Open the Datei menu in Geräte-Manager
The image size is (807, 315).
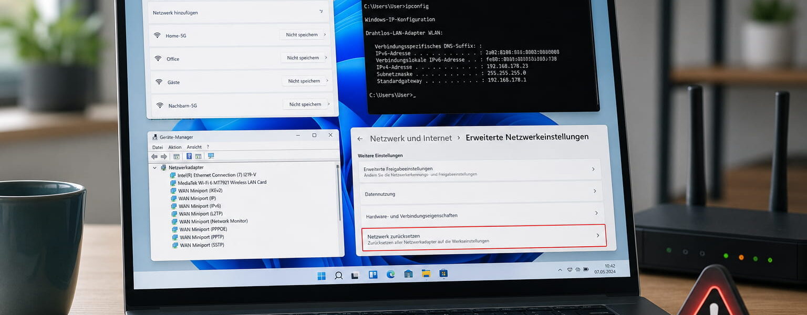tap(158, 148)
